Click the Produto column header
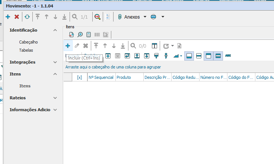The image size is (274, 164). click(129, 77)
